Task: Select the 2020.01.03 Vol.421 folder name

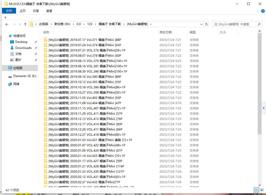Action: coord(90,140)
